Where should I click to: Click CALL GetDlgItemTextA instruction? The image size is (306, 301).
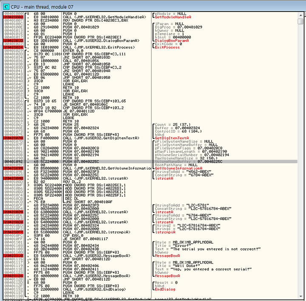tap(101, 138)
